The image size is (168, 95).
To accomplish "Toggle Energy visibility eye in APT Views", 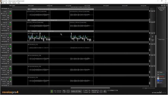I will pos(158,80).
